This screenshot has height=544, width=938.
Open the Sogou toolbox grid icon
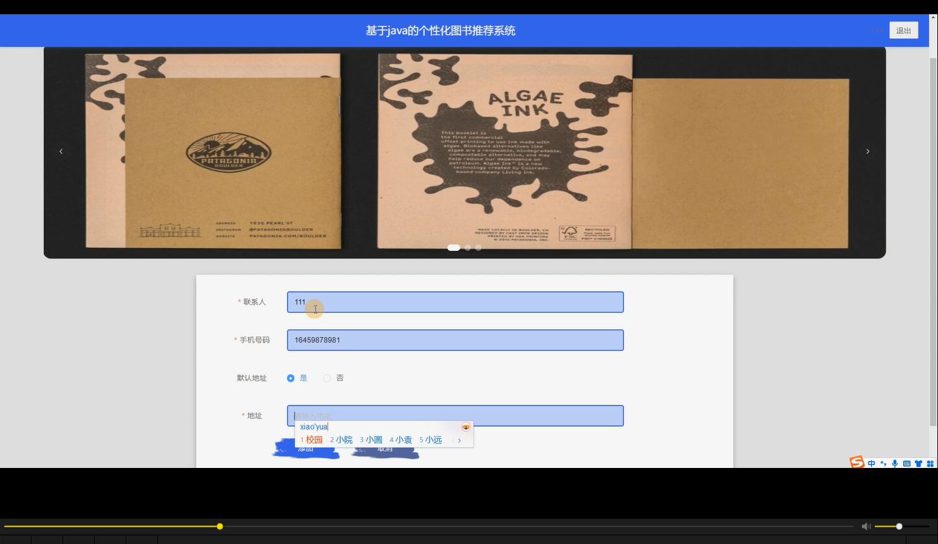929,463
